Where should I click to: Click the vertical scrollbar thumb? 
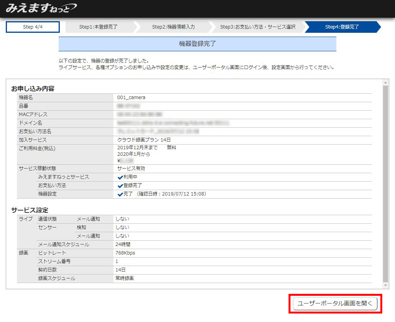pyautogui.click(x=385, y=183)
